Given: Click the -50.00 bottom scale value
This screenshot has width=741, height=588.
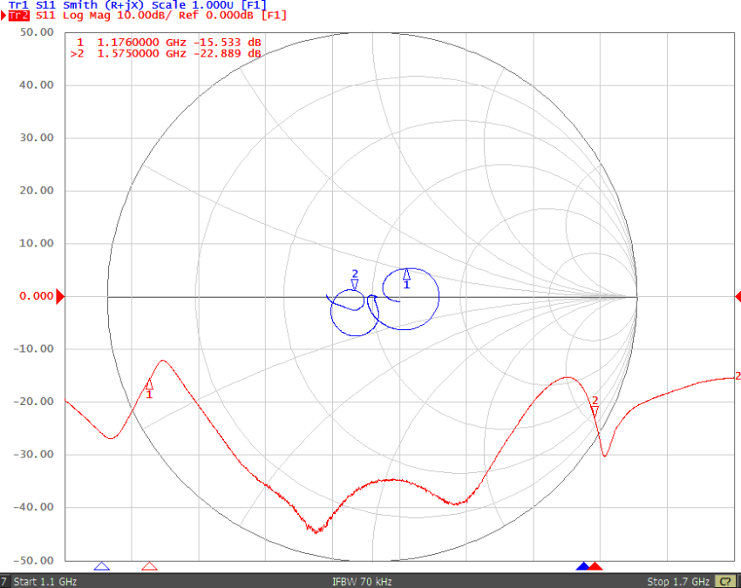Looking at the screenshot, I should tap(33, 561).
